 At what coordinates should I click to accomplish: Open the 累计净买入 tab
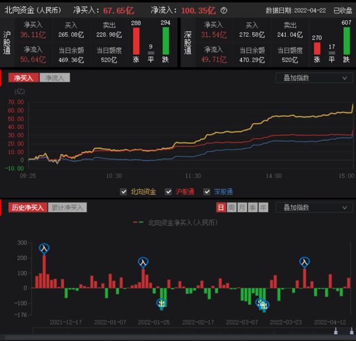pos(66,207)
